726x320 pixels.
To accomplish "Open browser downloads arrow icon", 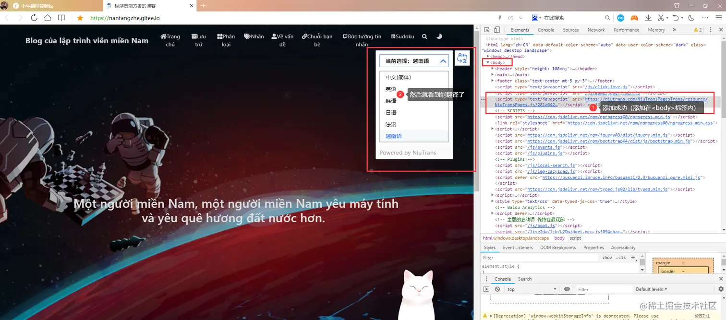I will click(648, 18).
